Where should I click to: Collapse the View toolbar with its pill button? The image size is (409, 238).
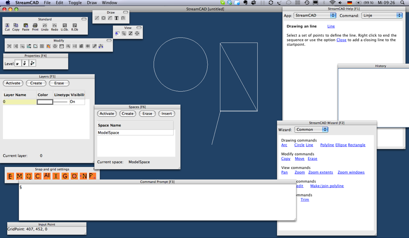139,28
